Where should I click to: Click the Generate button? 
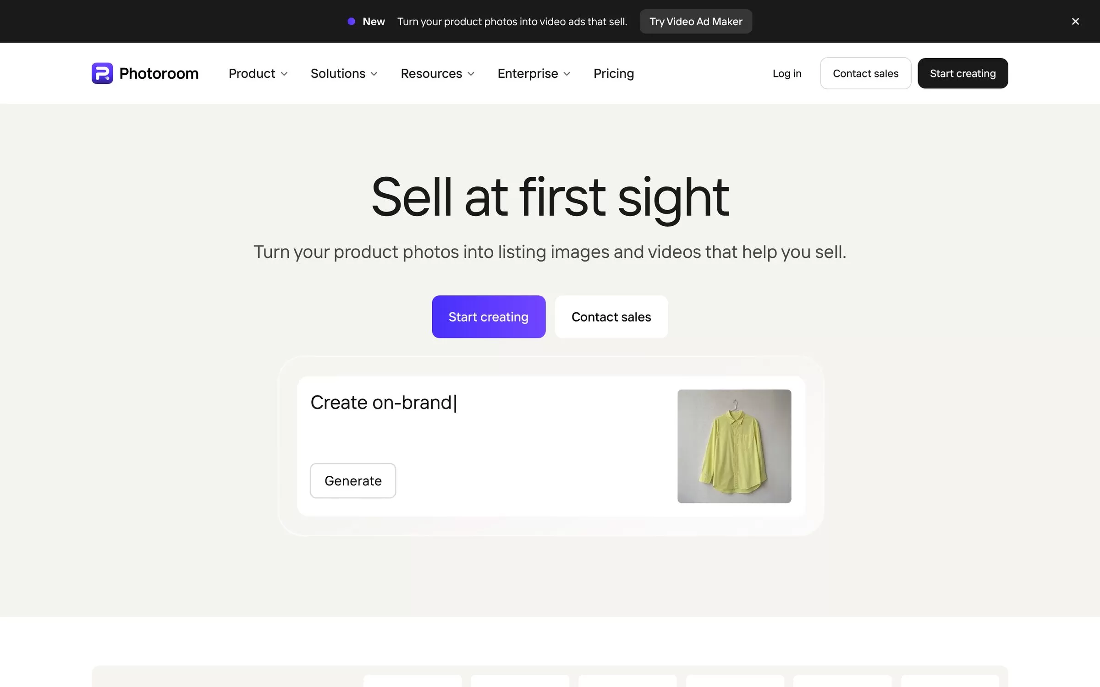(353, 480)
